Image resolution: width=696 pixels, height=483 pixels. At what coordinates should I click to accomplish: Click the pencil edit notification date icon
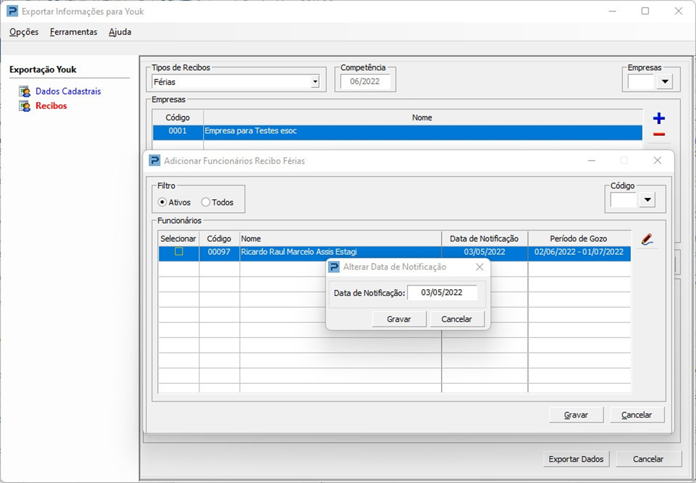click(647, 240)
